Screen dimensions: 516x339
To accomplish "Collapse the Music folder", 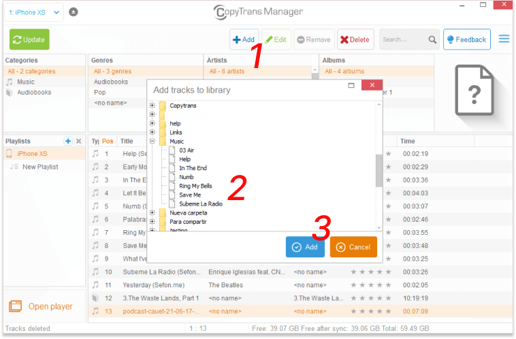I will tap(152, 141).
